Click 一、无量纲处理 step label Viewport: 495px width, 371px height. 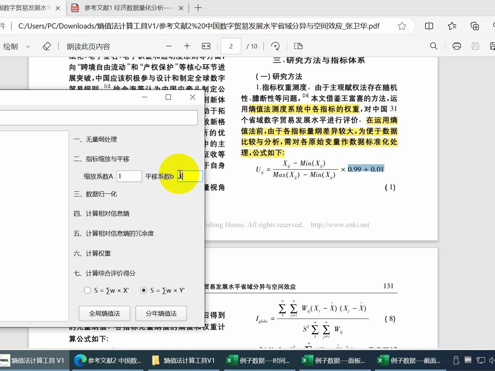pos(95,139)
